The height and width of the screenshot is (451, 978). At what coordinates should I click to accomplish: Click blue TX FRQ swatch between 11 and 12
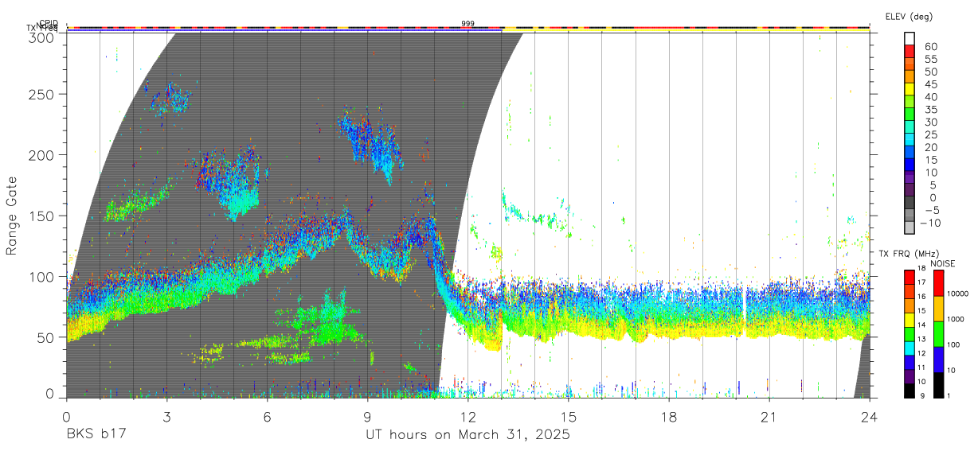(910, 361)
